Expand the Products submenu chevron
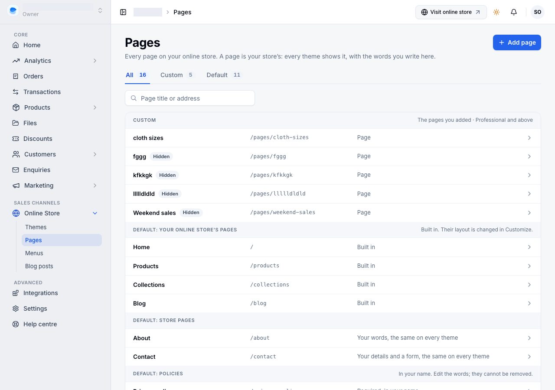The width and height of the screenshot is (555, 390). [95, 107]
